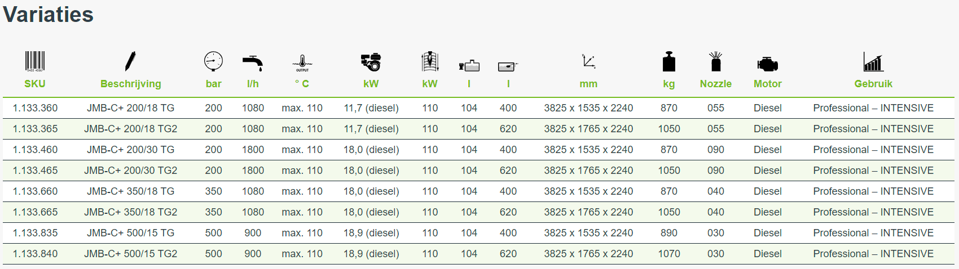The height and width of the screenshot is (269, 959).
Task: Click description JMB-C+ 350/18 TG
Action: pos(131,191)
